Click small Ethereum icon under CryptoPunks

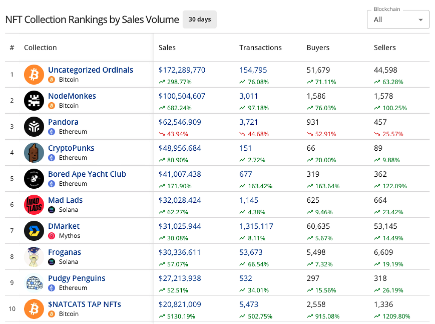(x=52, y=158)
